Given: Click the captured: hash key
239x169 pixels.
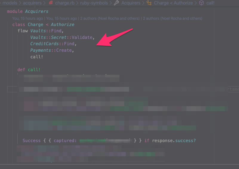Looking at the screenshot, I should click(x=65, y=141).
